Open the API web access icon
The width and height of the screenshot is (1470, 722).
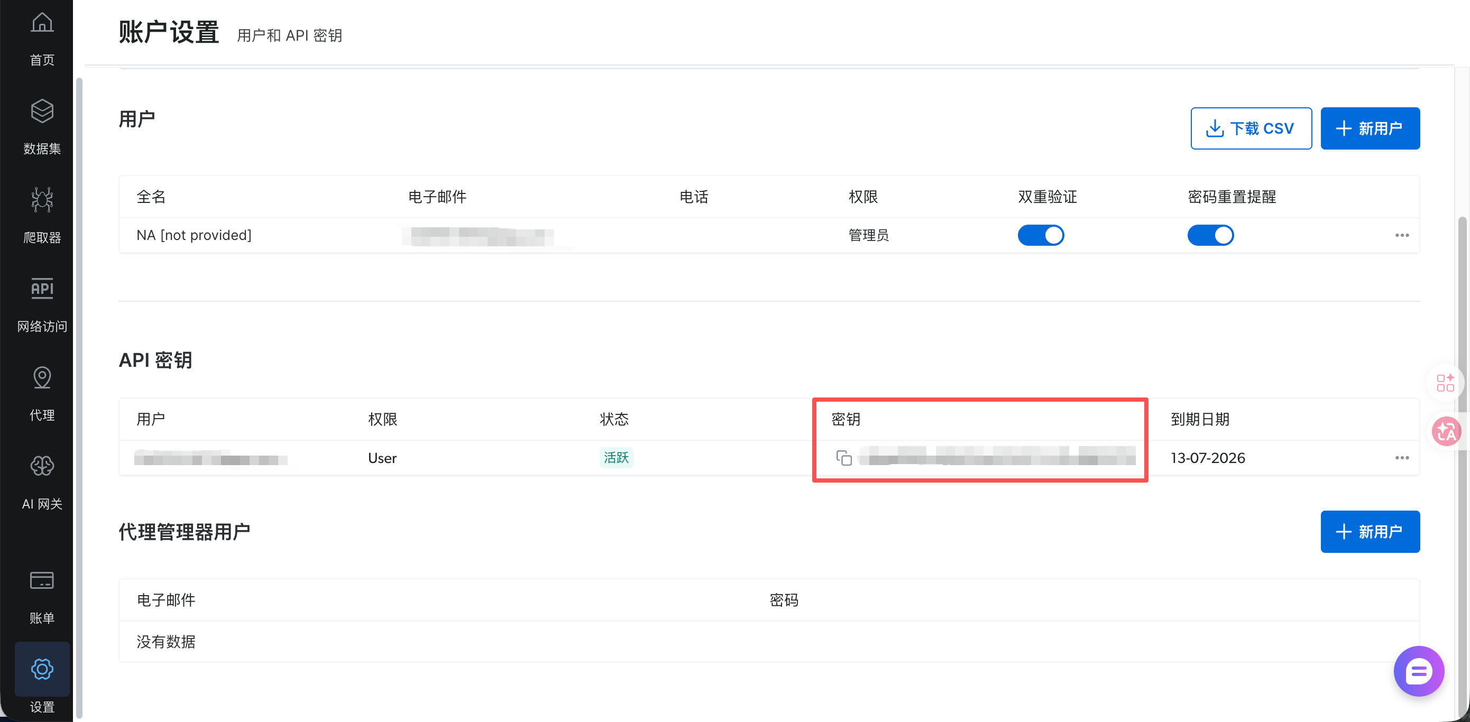pyautogui.click(x=42, y=289)
